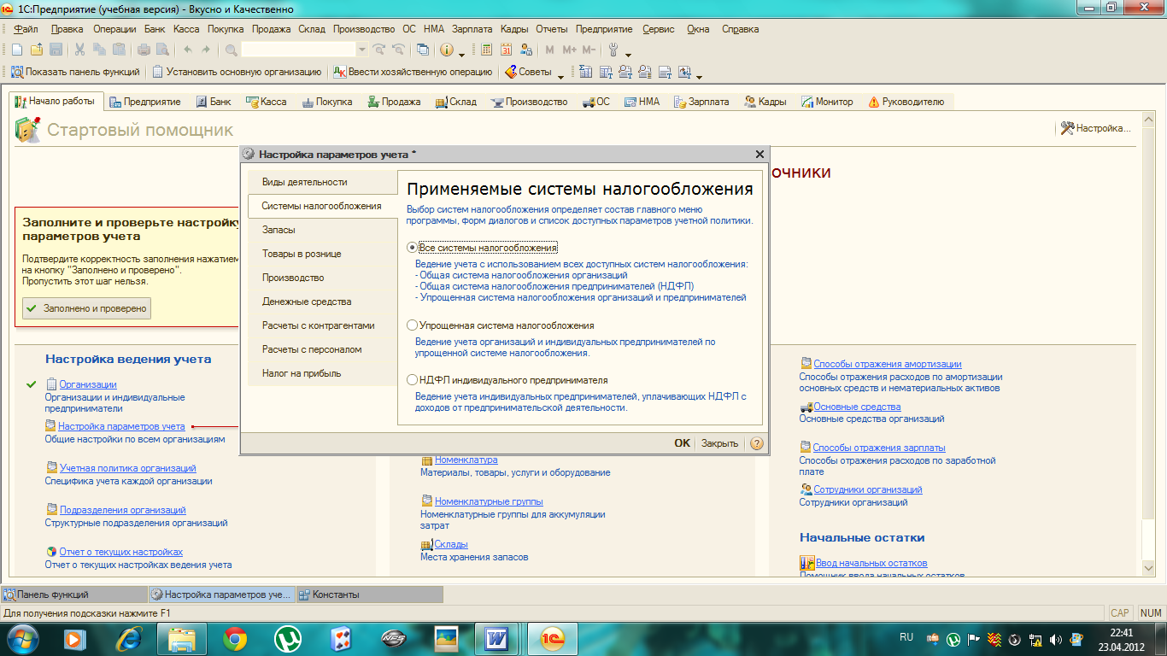This screenshot has width=1167, height=656.
Task: Click Установить основную организацию toolbar button
Action: 236,72
